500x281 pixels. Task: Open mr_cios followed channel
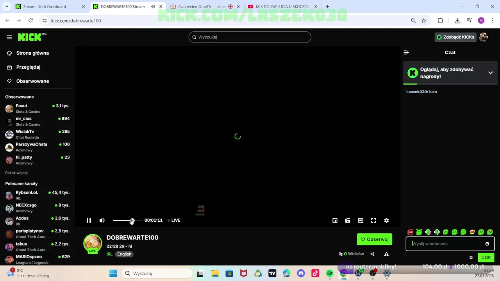37,121
